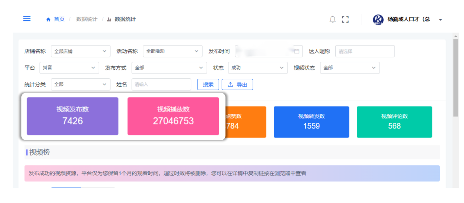
Task: Click the fullscreen toggle icon
Action: point(345,20)
